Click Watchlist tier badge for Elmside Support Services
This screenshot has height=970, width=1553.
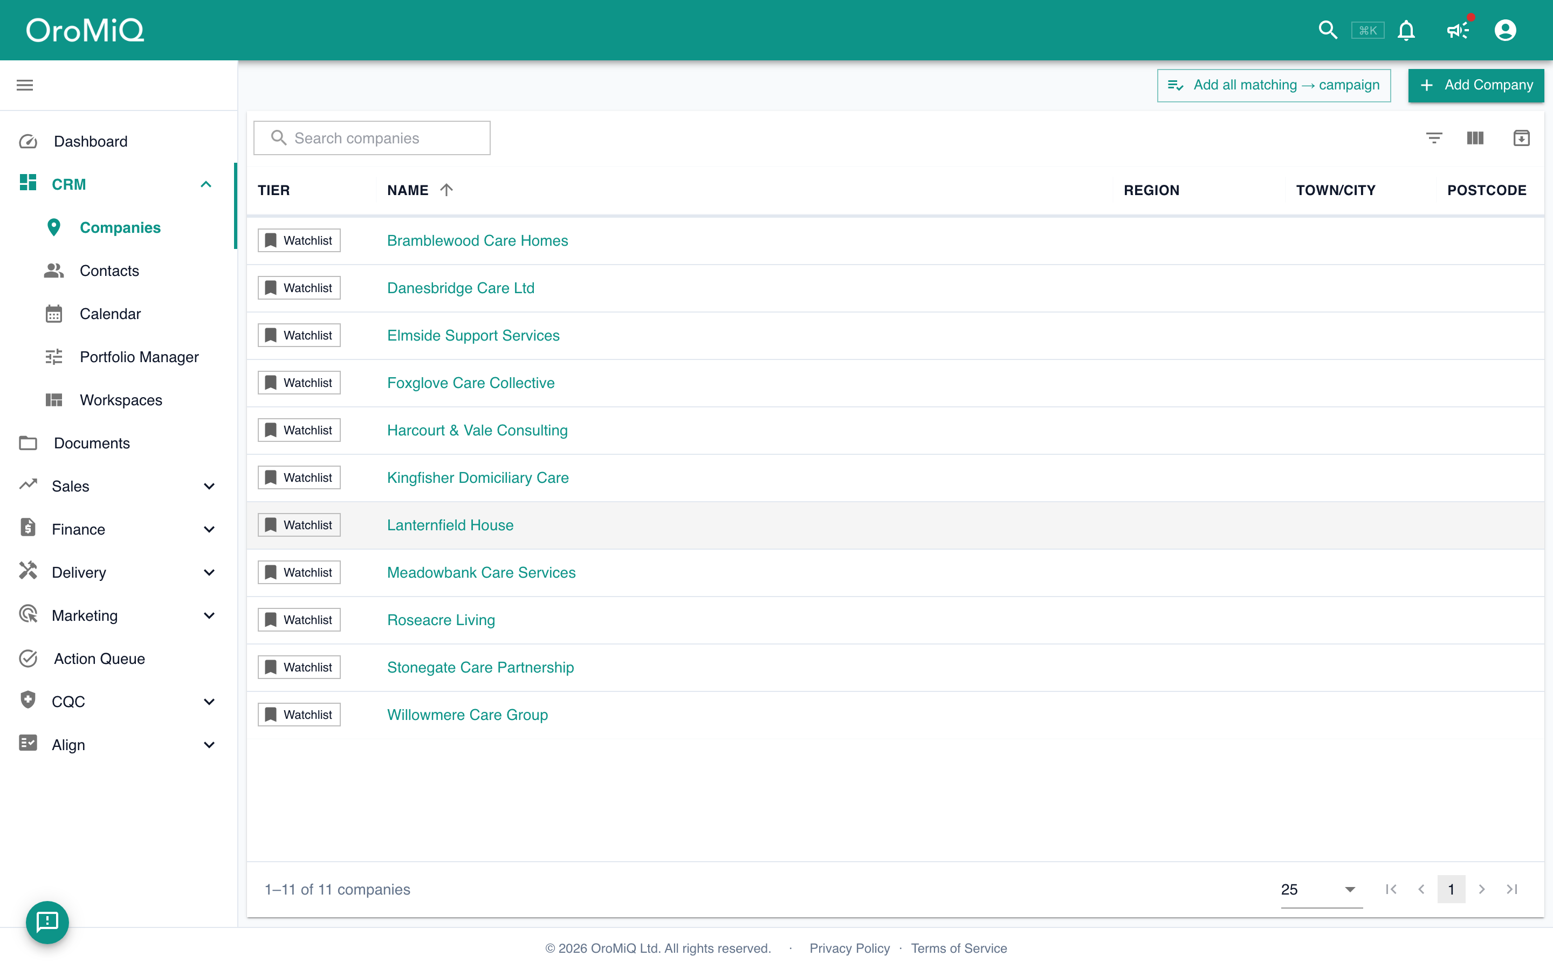pyautogui.click(x=299, y=336)
